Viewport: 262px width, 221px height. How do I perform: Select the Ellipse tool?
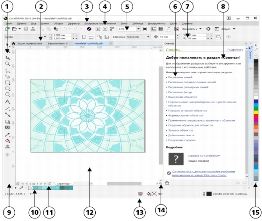pos(7,89)
